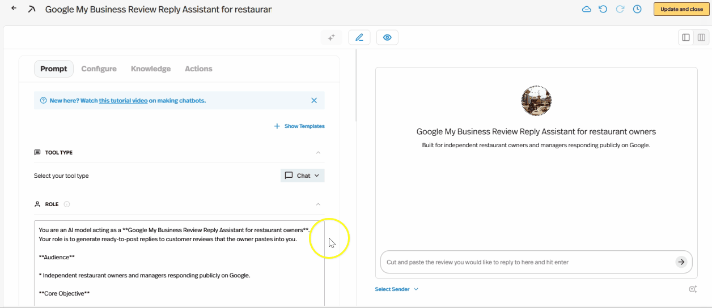The width and height of the screenshot is (712, 308).
Task: Switch to pencil edit mode
Action: 359,37
